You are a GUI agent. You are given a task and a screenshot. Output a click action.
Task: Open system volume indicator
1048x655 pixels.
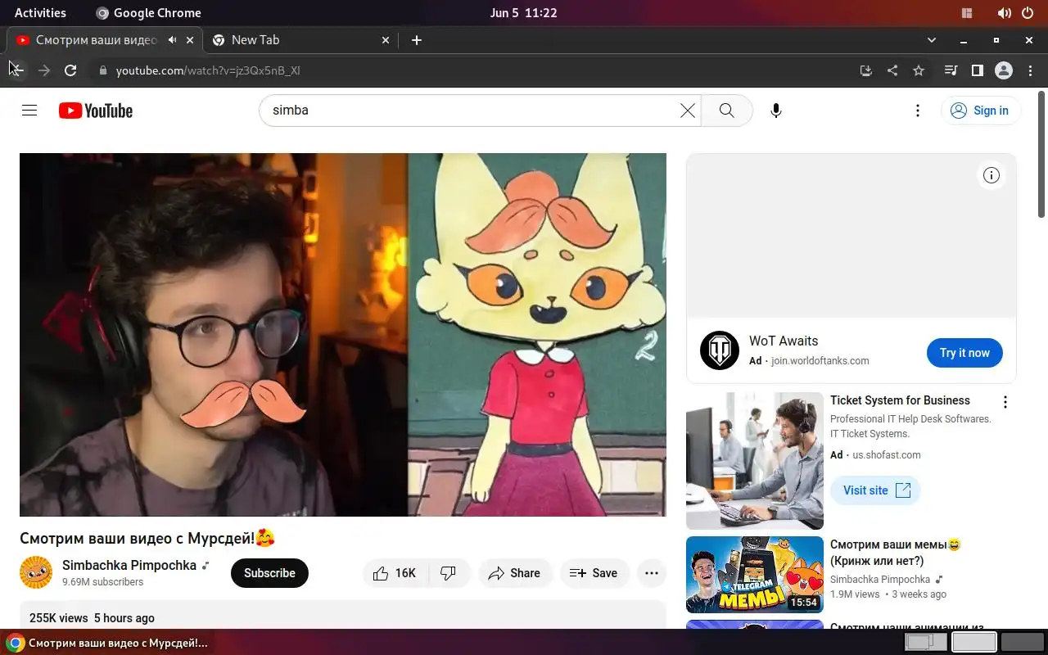pyautogui.click(x=1005, y=13)
